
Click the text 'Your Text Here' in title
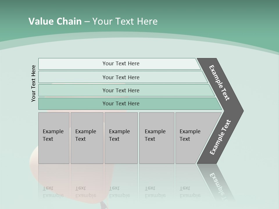click(x=125, y=21)
